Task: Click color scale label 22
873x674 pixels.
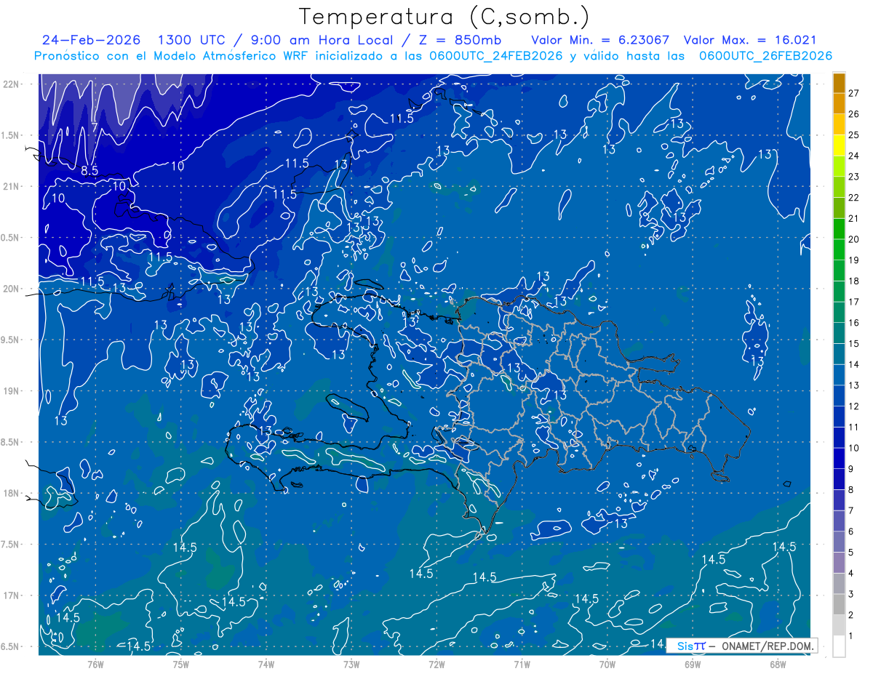Action: coord(854,197)
